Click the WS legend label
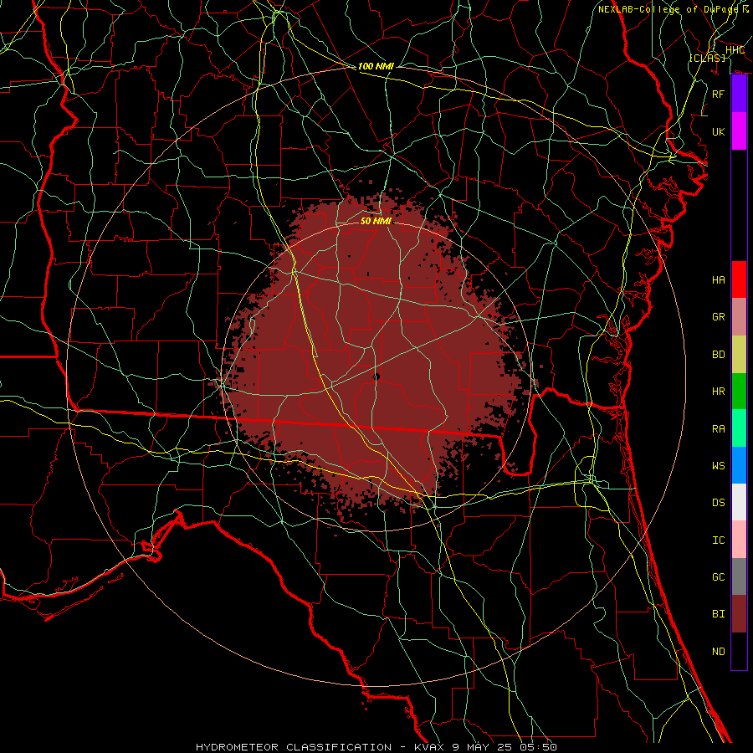The width and height of the screenshot is (753, 753). [x=718, y=466]
